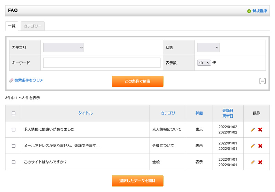Viewport: 275px width, 192px height.
Task: Check the row メールアドレスがありません
Action: coord(13,146)
